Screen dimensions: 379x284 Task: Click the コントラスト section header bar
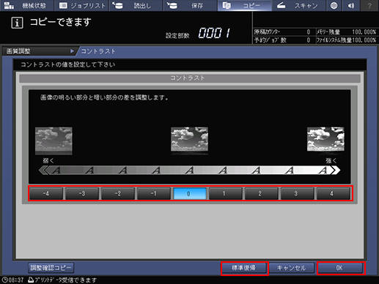click(x=190, y=78)
